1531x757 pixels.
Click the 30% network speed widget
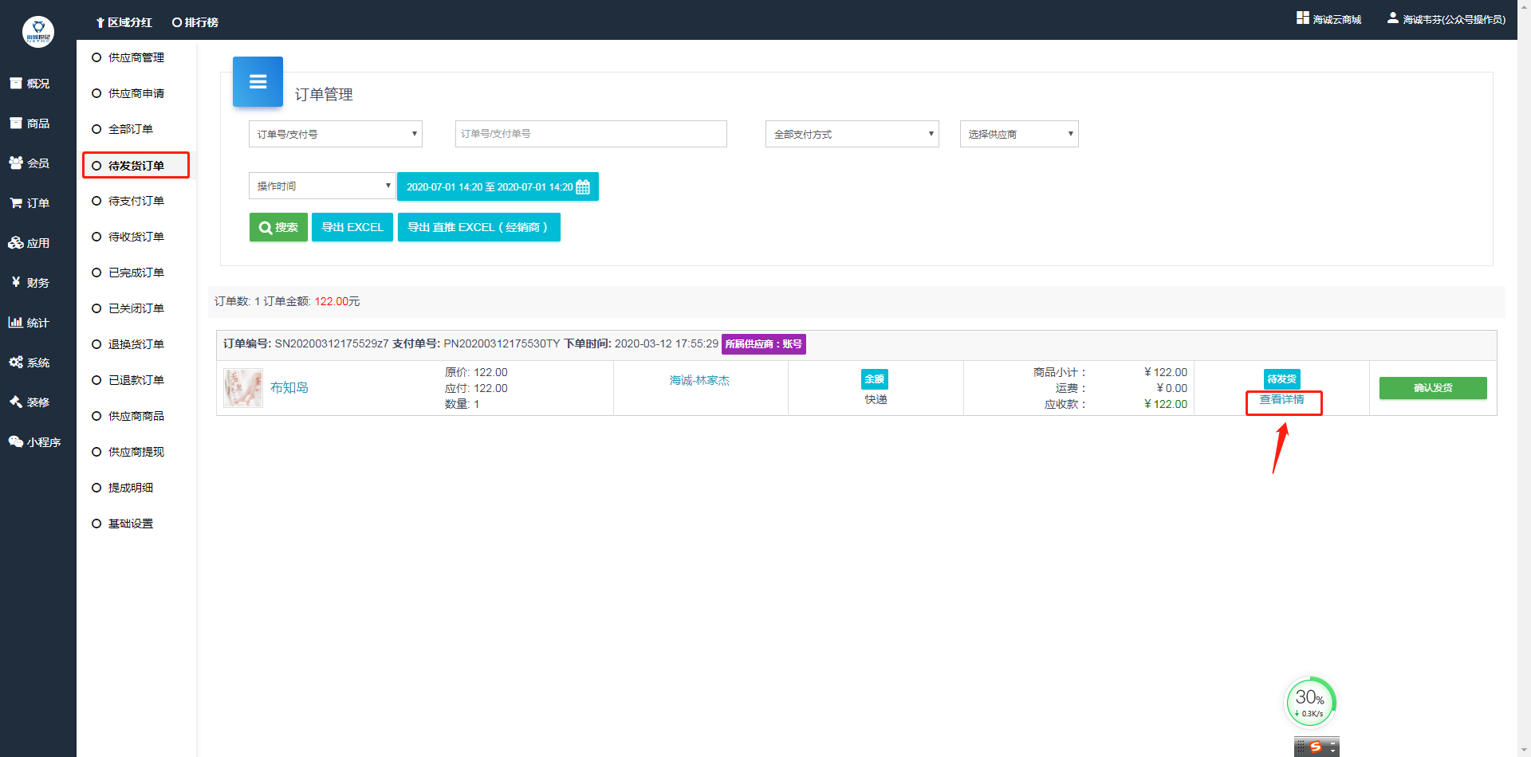point(1310,702)
